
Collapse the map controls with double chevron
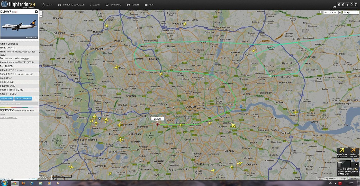pyautogui.click(x=320, y=12)
